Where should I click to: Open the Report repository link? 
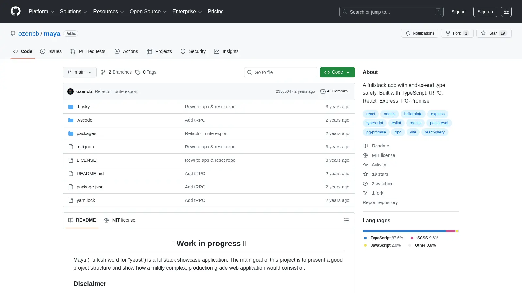tap(380, 202)
